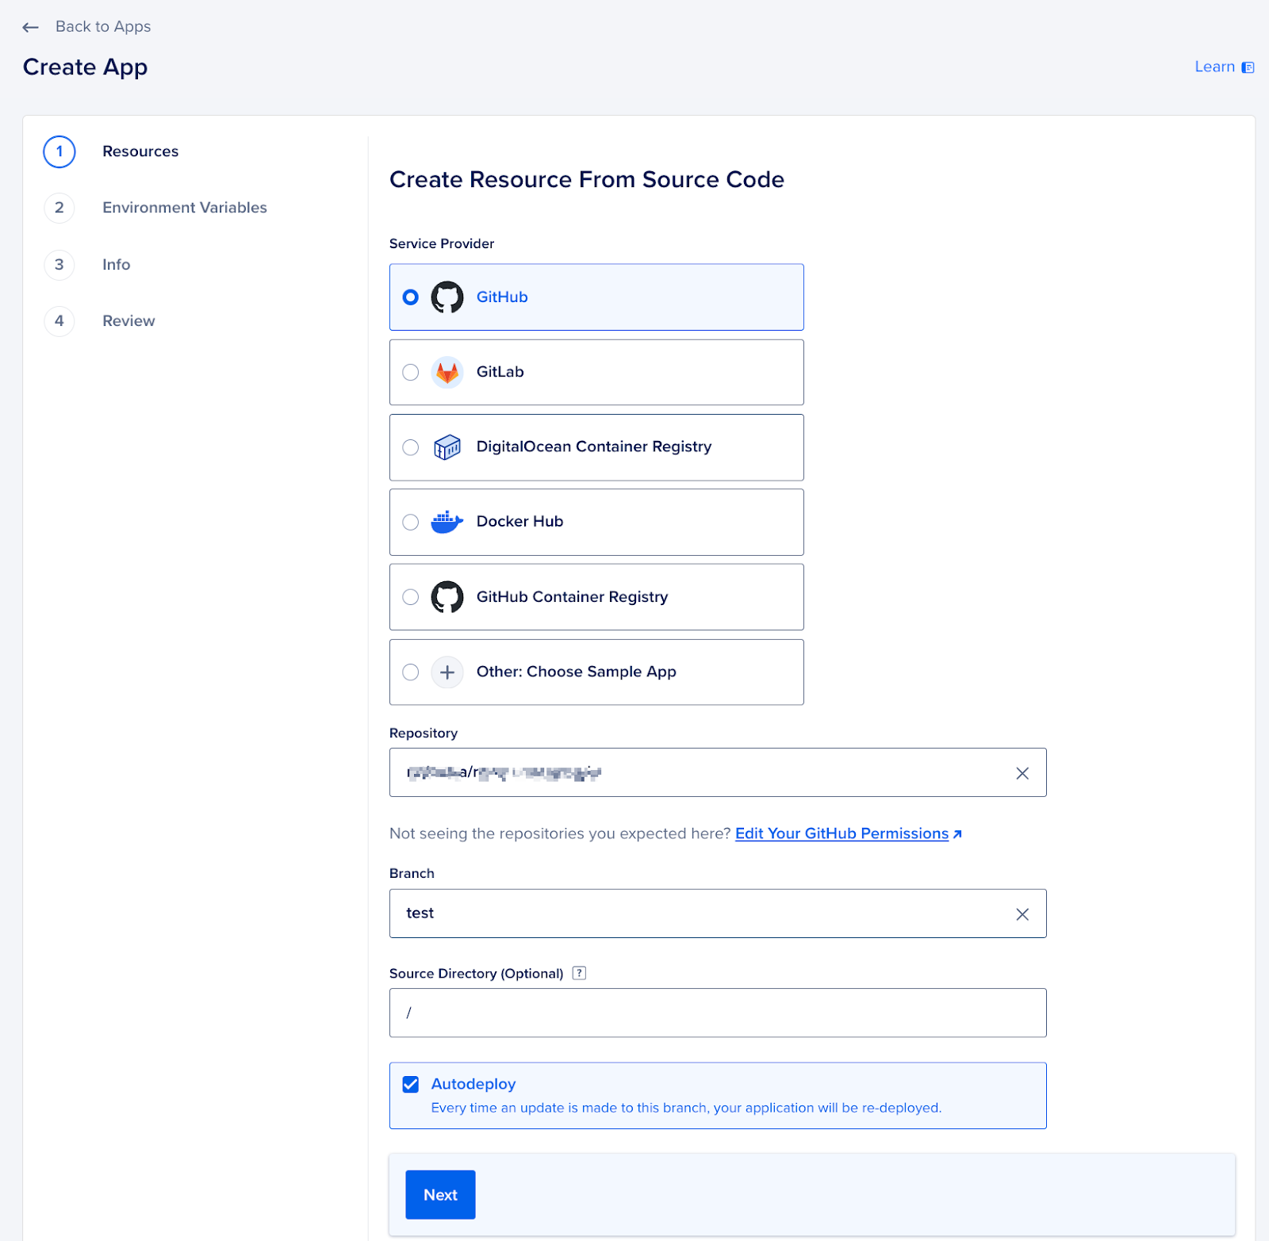Clear the Repository field with X

click(x=1022, y=773)
